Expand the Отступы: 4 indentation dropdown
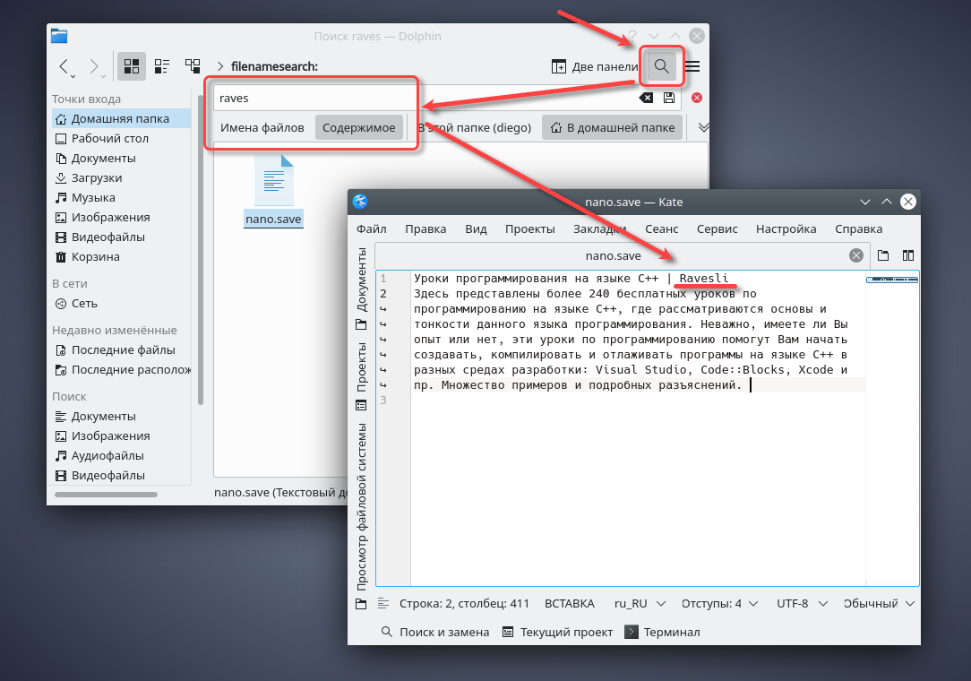The image size is (971, 681). (719, 604)
